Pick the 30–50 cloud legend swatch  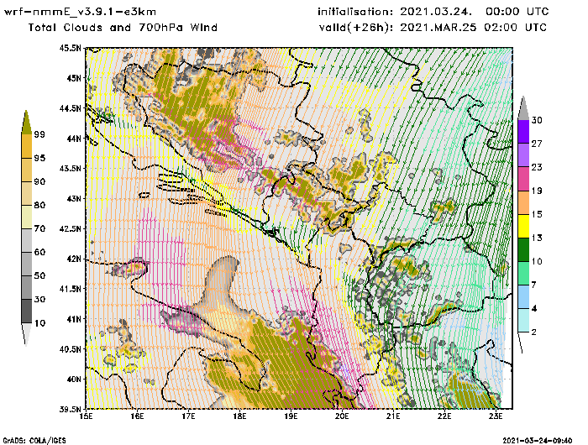[27, 287]
